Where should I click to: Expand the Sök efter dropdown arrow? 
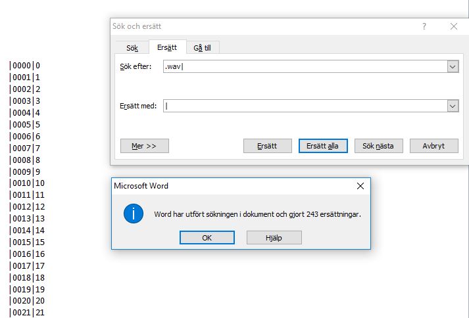tap(453, 66)
